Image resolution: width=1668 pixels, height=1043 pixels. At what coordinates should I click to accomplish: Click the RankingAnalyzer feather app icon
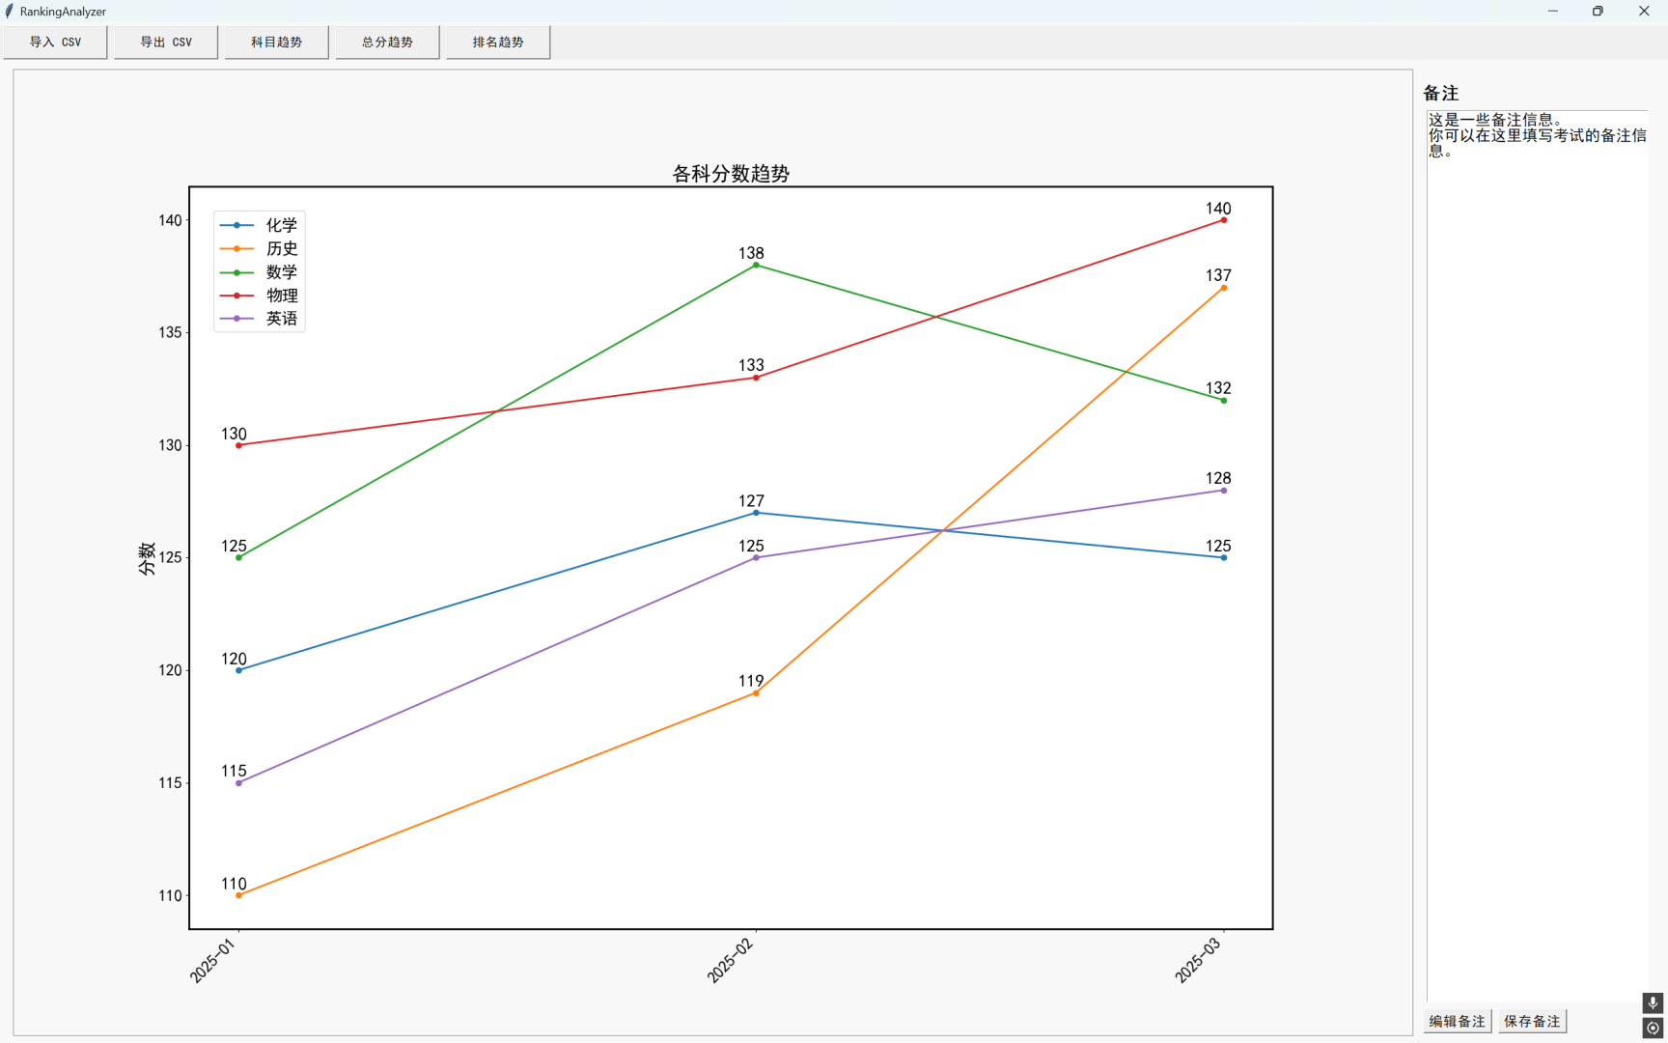pos(9,12)
